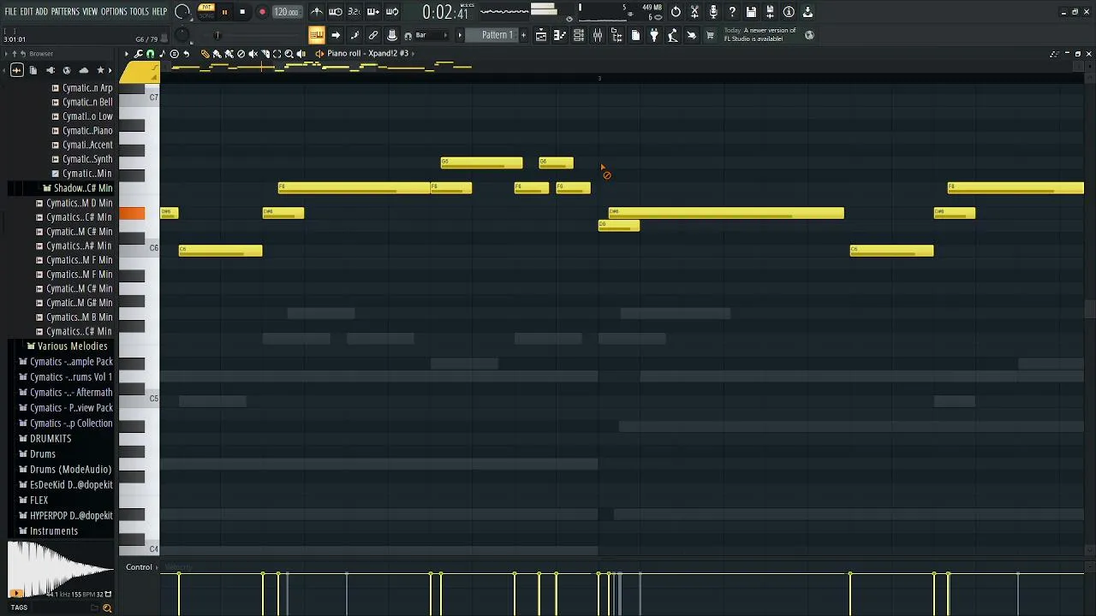
Task: Toggle auto scrolling arrow button
Action: (336, 35)
